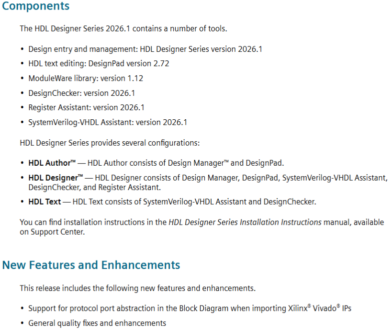This screenshot has height=331, width=392.
Task: Click the HDL Designer Series Installation Instructions title
Action: tap(245, 222)
